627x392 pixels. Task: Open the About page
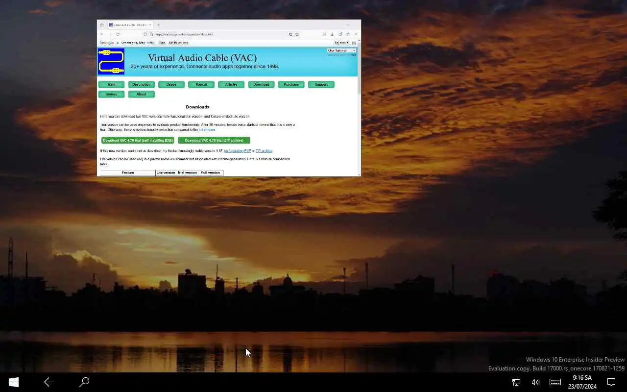pos(142,94)
